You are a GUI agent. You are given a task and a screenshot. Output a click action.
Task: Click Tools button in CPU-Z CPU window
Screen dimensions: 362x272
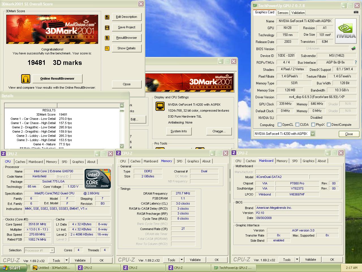coord(57,260)
